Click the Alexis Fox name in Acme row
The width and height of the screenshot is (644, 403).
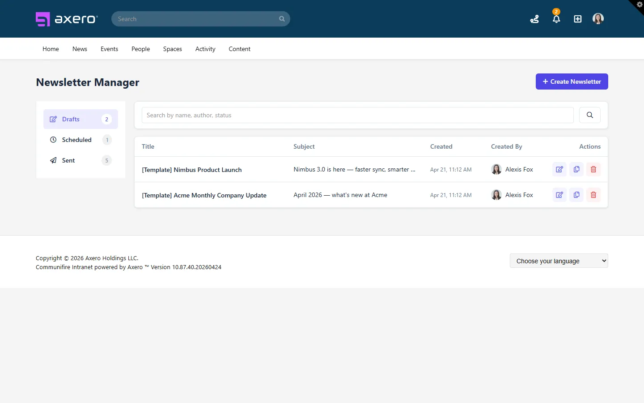click(519, 195)
